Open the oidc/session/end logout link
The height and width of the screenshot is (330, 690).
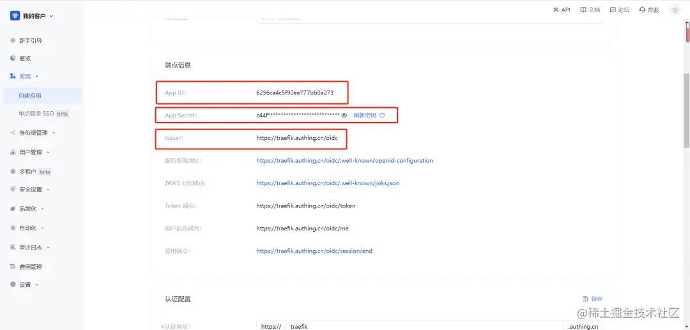(x=314, y=251)
